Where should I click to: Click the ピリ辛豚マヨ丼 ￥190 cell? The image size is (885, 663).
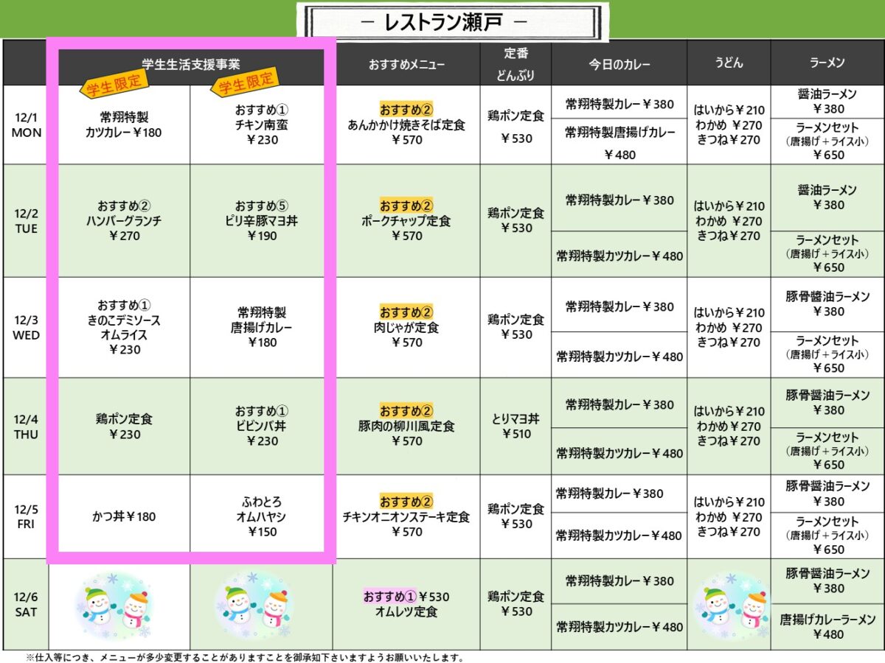263,221
